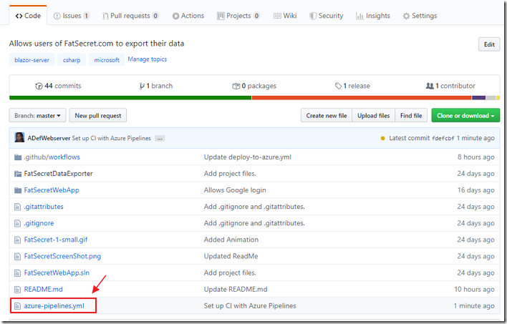The width and height of the screenshot is (507, 324).
Task: Click the Edit description button
Action: point(489,44)
